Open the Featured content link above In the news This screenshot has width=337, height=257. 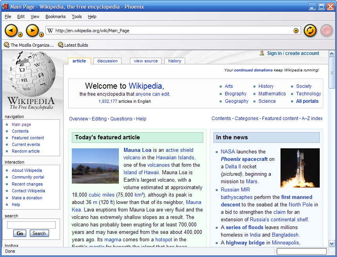pyautogui.click(x=280, y=118)
